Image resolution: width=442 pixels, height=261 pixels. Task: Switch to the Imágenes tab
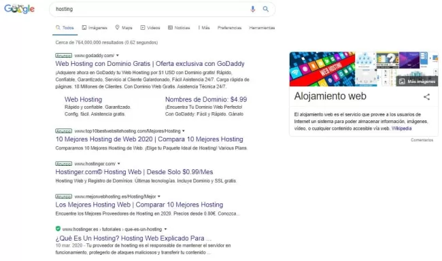point(95,28)
